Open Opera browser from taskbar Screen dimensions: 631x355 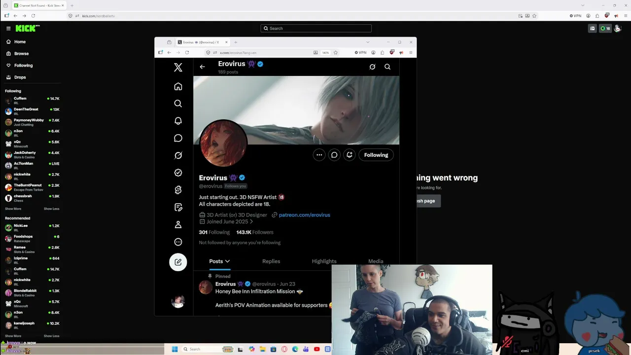(x=284, y=349)
